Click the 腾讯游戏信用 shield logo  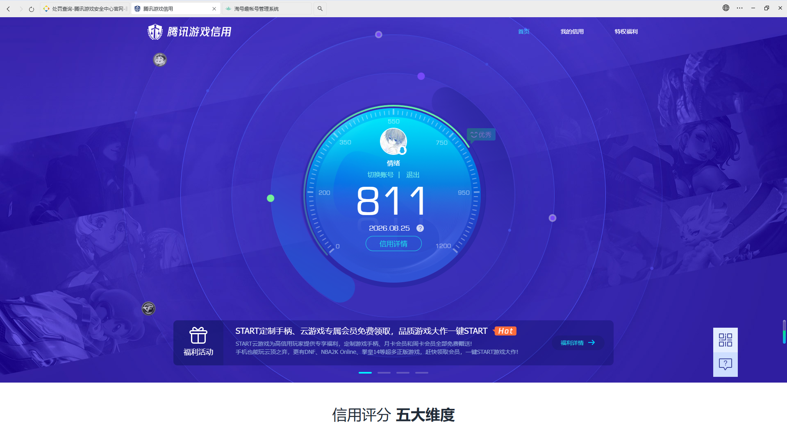[x=189, y=32]
